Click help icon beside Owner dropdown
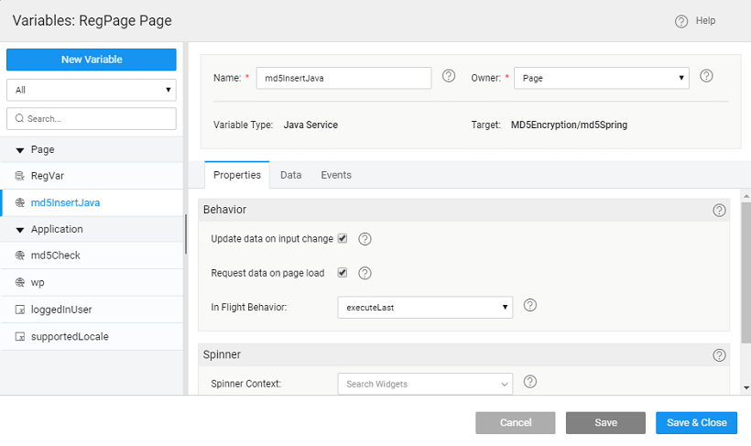The height and width of the screenshot is (446, 751). tap(706, 77)
